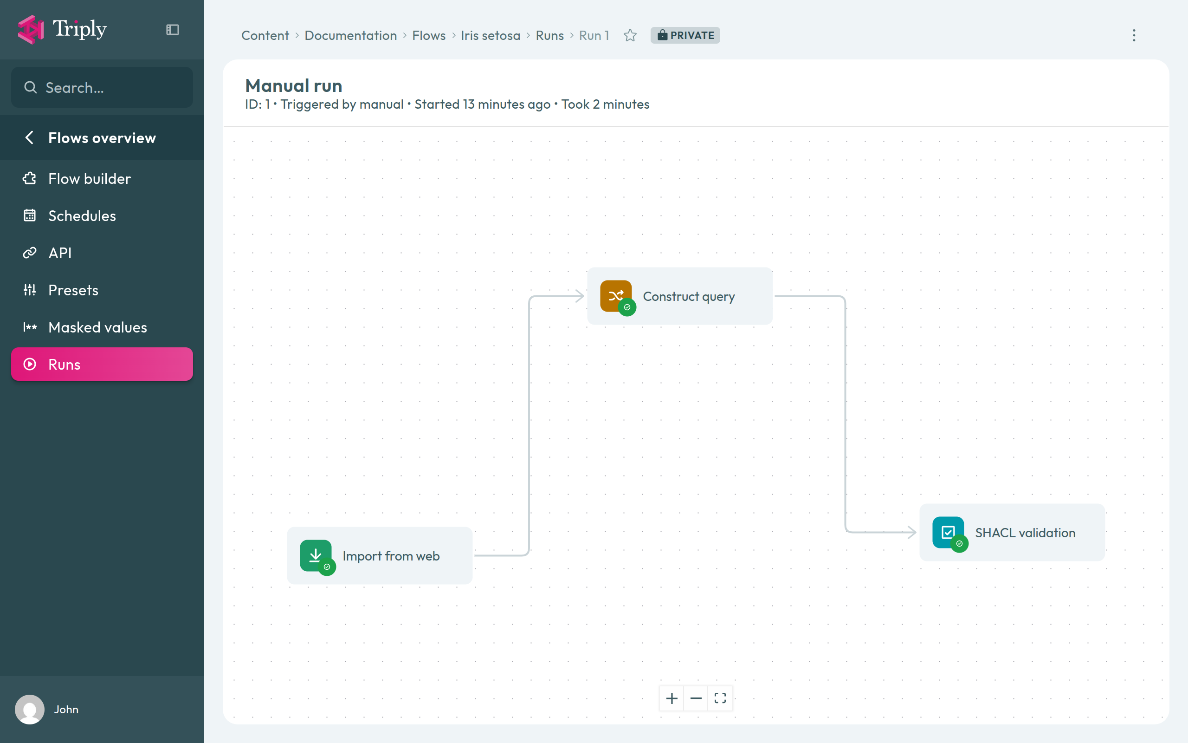The width and height of the screenshot is (1188, 743).
Task: Navigate to the Flows breadcrumb
Action: [x=429, y=35]
